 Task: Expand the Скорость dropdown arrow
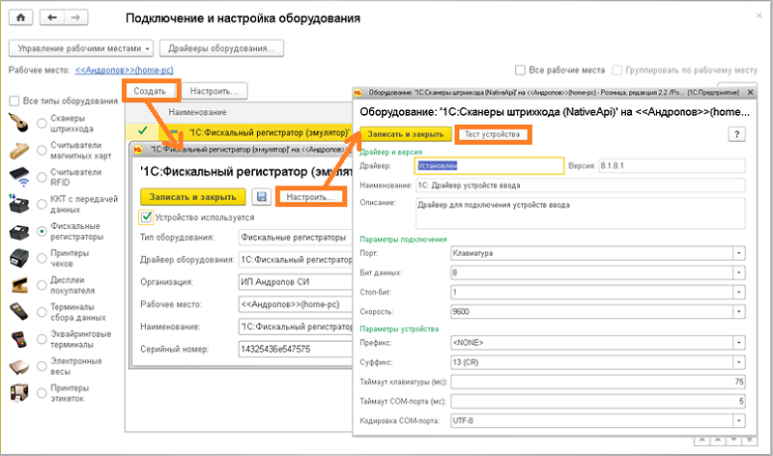[x=739, y=311]
